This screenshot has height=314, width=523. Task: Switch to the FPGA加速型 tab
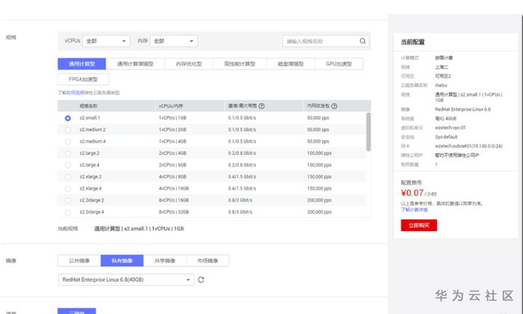tap(83, 79)
